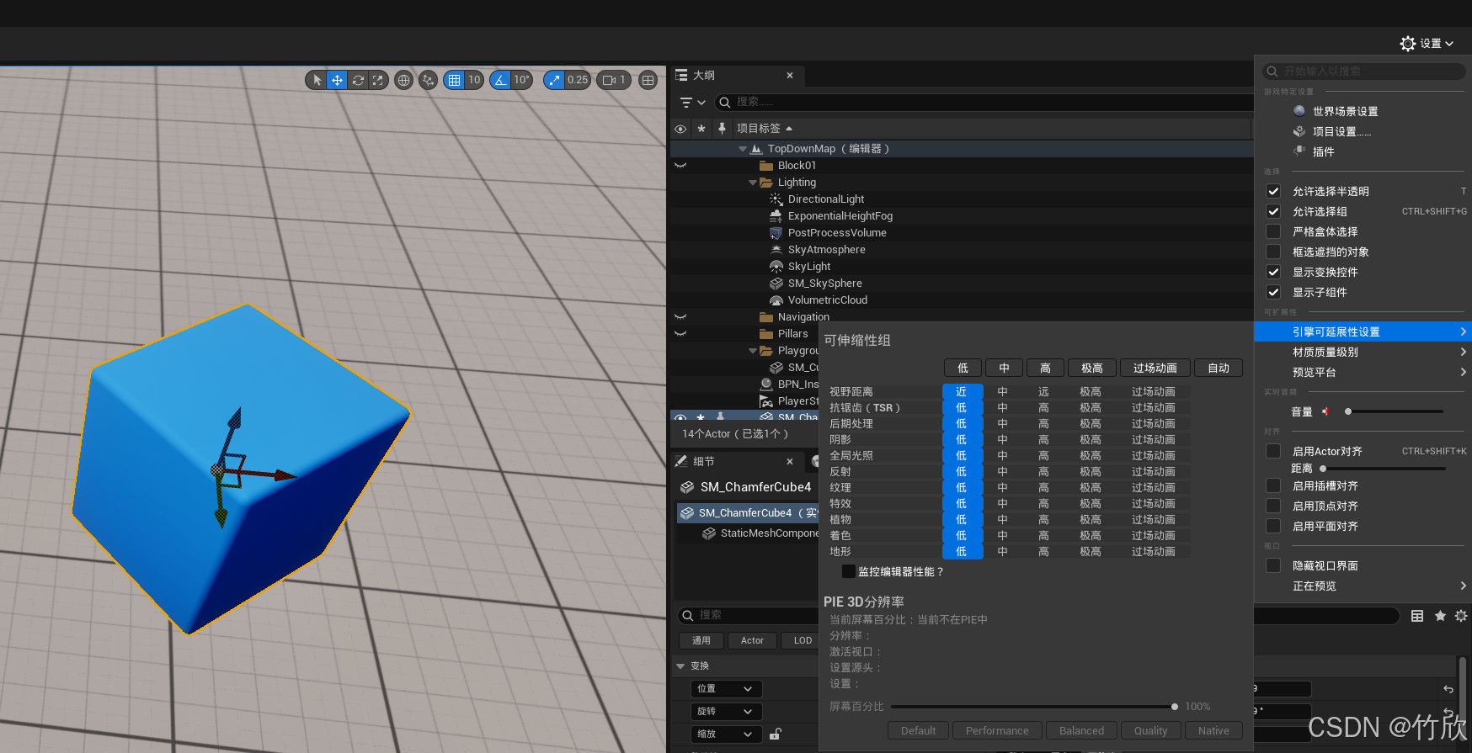Screen dimensions: 1472x753
Task: Enable 监控编辑器性能 checkbox
Action: pos(849,571)
